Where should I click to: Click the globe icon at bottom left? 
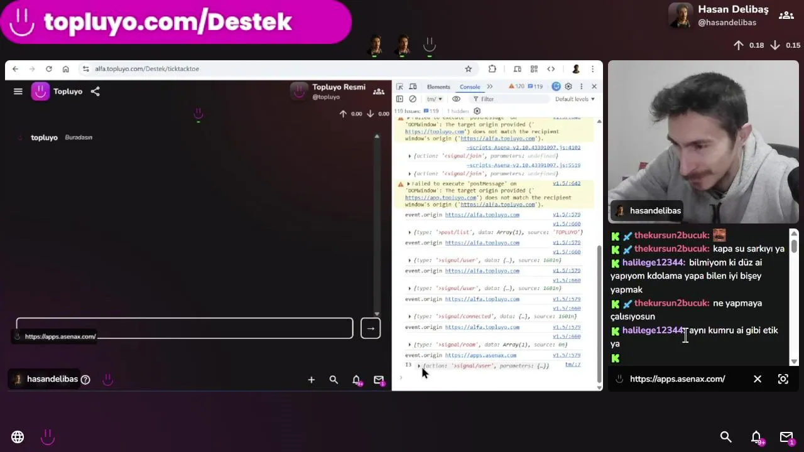(18, 437)
